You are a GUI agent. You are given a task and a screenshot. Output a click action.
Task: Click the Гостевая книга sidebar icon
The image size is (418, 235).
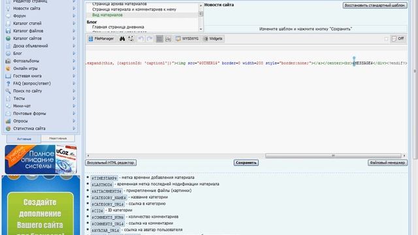point(8,76)
